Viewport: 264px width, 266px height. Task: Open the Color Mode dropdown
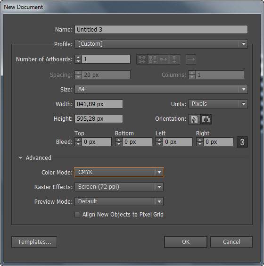pyautogui.click(x=119, y=172)
